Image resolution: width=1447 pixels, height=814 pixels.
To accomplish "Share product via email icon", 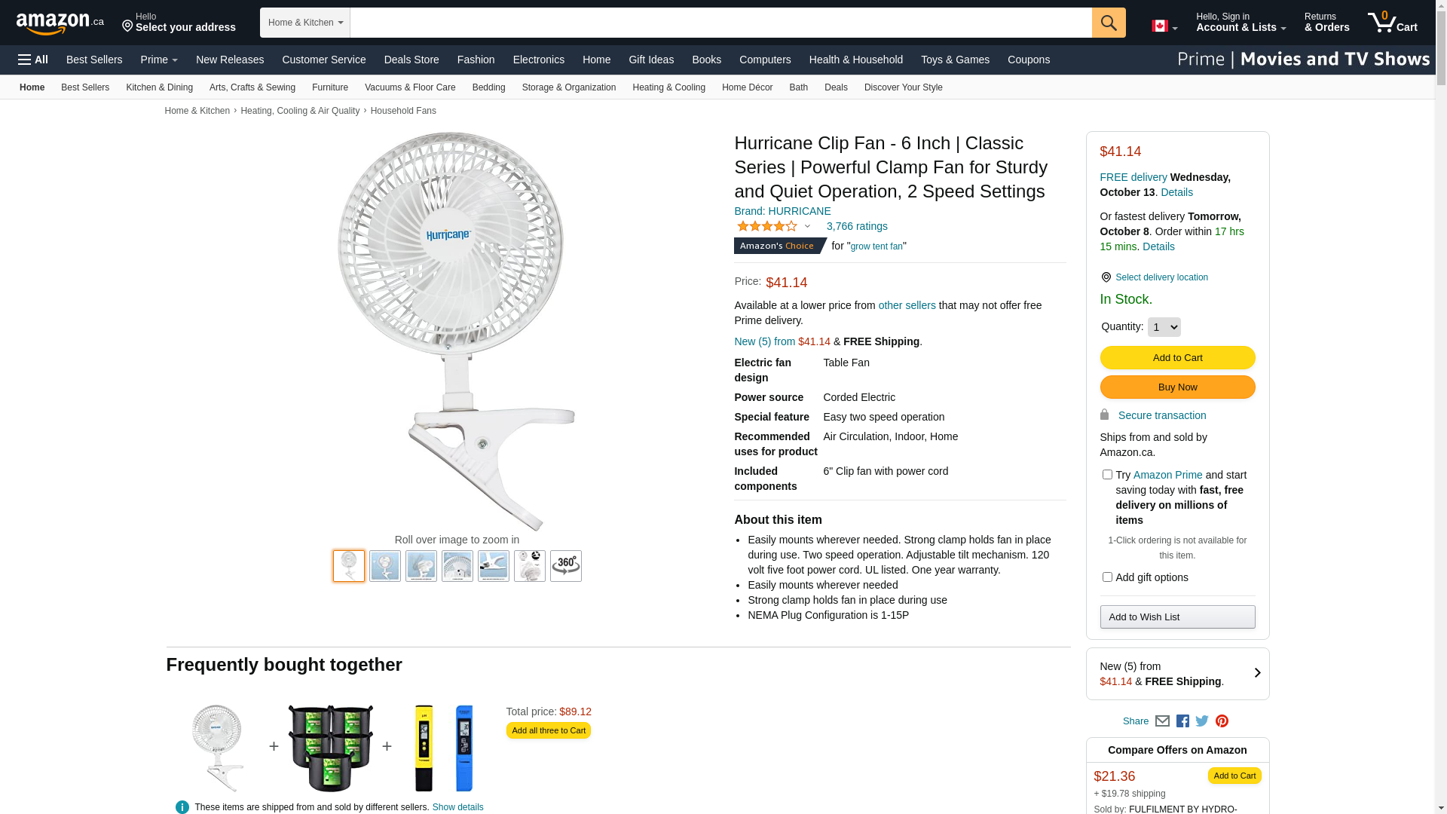I will tap(1162, 721).
